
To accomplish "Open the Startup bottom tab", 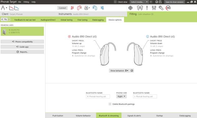I will tap(159, 116).
